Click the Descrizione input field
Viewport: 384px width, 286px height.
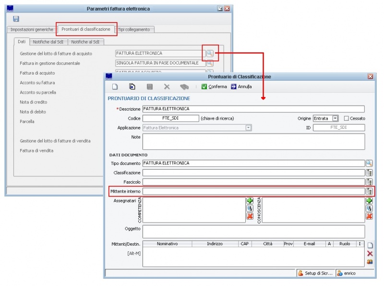[x=253, y=109]
